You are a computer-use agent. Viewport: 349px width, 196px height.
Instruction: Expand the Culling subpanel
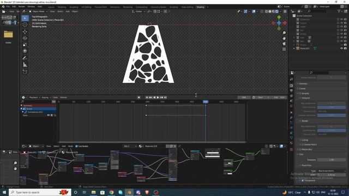[304, 140]
